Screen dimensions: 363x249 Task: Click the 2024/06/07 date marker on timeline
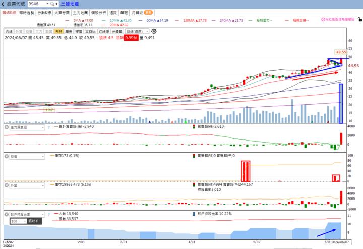[340, 242]
